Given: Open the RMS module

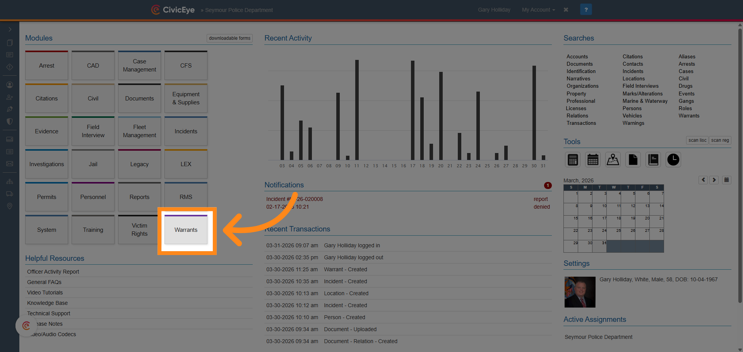Looking at the screenshot, I should click(x=186, y=197).
